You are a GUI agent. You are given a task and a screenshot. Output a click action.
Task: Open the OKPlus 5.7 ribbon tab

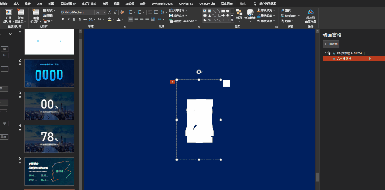pyautogui.click(x=186, y=4)
